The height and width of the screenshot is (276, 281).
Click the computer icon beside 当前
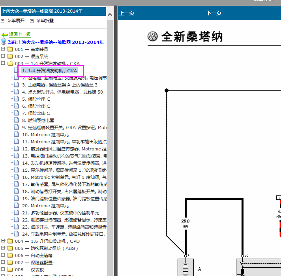pos(4,41)
